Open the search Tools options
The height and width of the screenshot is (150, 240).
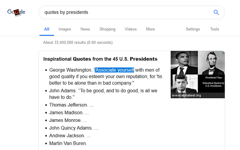[214, 29]
